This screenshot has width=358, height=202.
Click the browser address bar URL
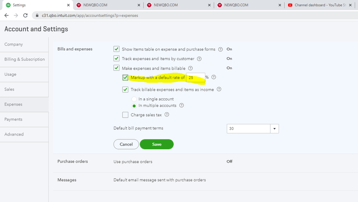click(90, 15)
